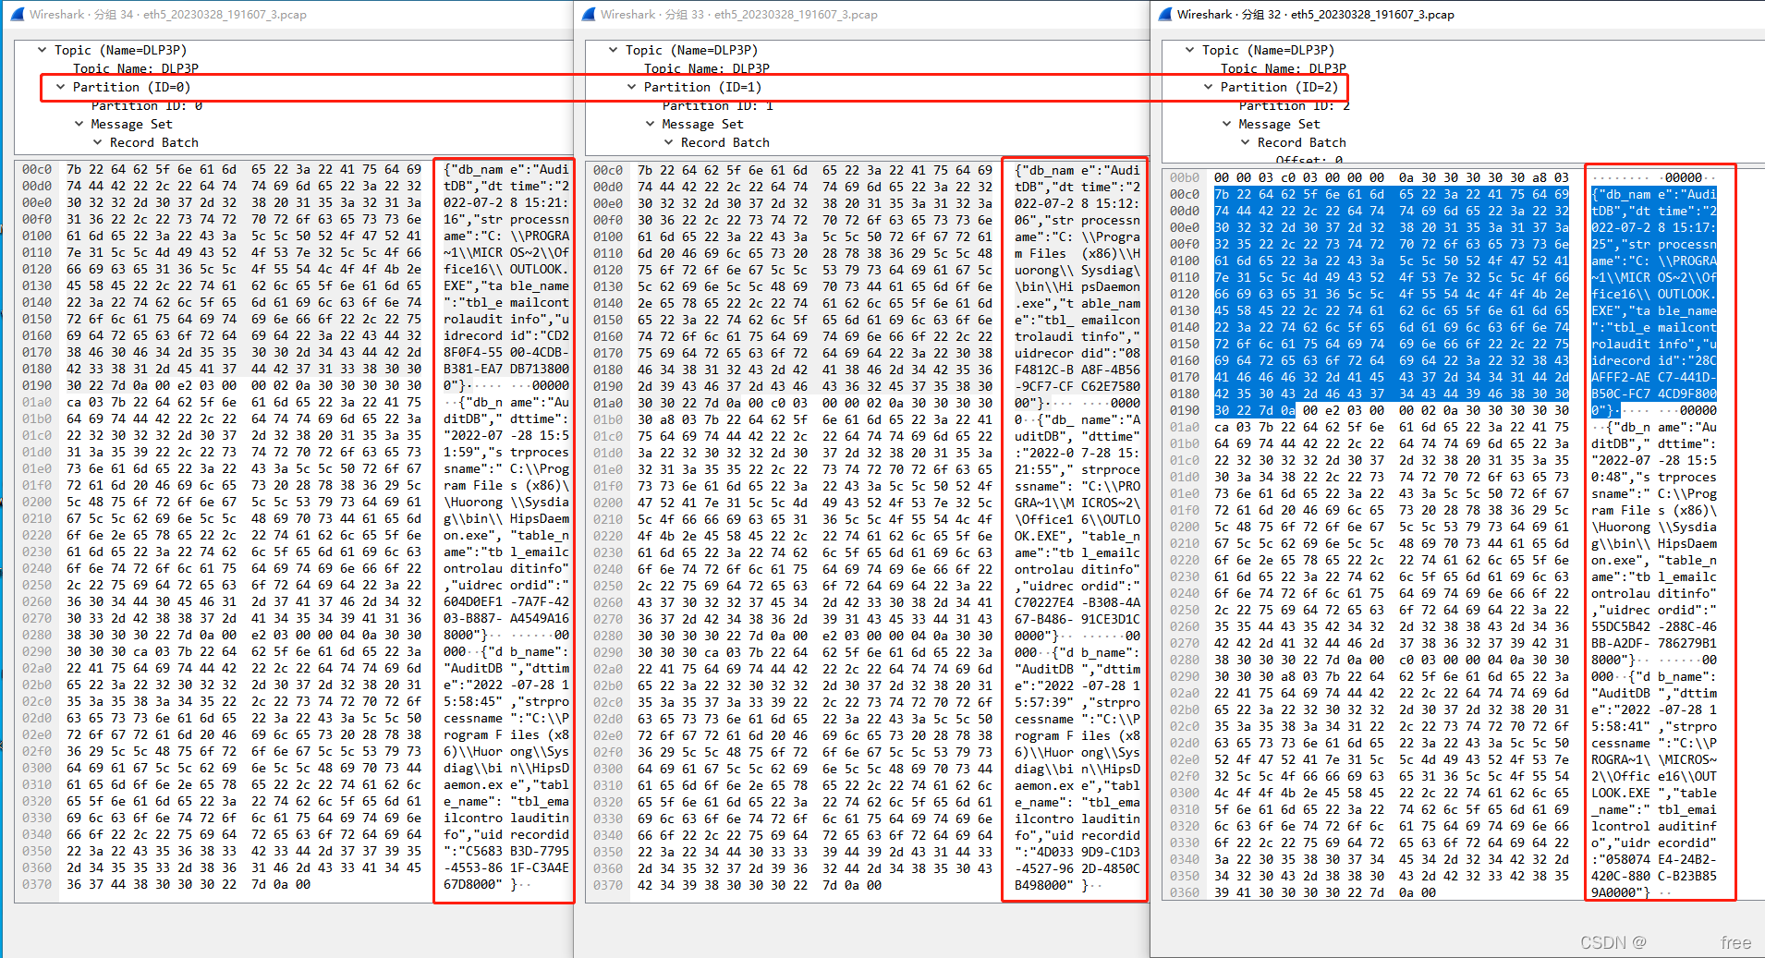Screen dimensions: 1765x958
Task: Collapse Partition (ID=1) tree node
Action: [x=631, y=87]
